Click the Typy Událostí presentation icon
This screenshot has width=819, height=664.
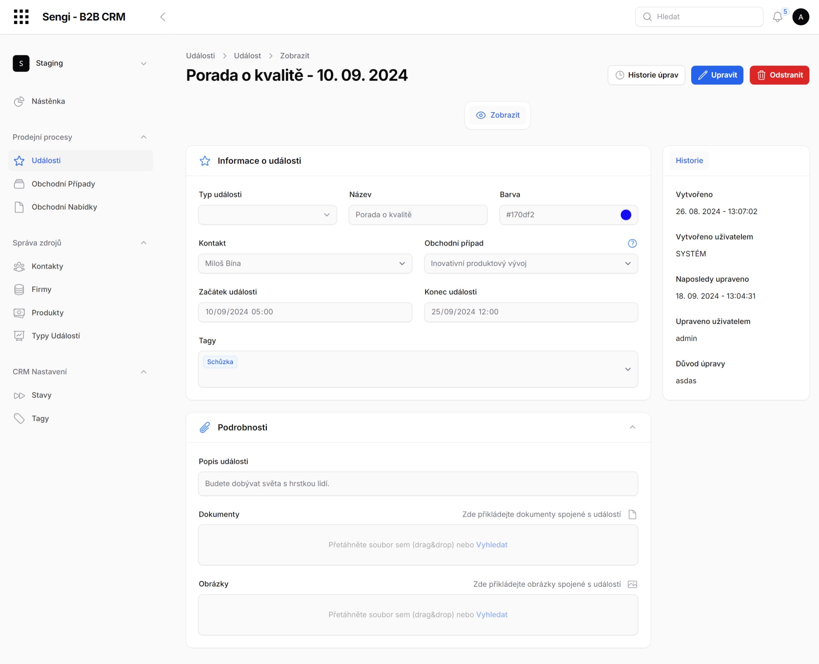pyautogui.click(x=19, y=336)
